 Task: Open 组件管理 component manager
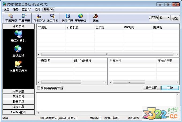click(67, 18)
